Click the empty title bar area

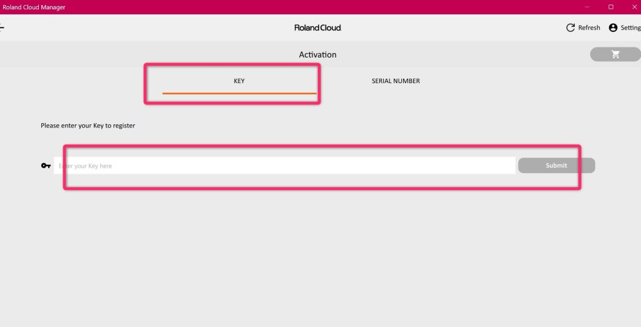tap(313, 7)
